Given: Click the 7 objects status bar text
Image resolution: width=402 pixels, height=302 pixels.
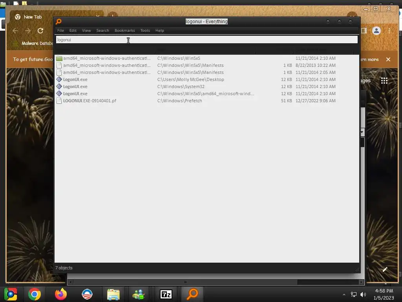Looking at the screenshot, I should pos(64,268).
